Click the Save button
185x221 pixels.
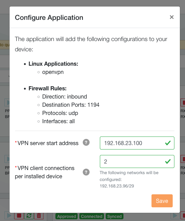click(162, 201)
